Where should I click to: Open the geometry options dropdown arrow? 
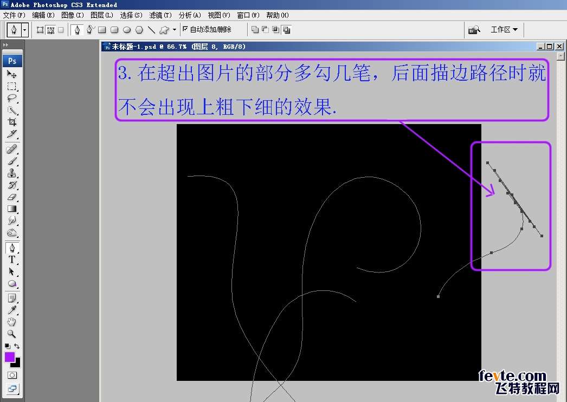coord(175,30)
